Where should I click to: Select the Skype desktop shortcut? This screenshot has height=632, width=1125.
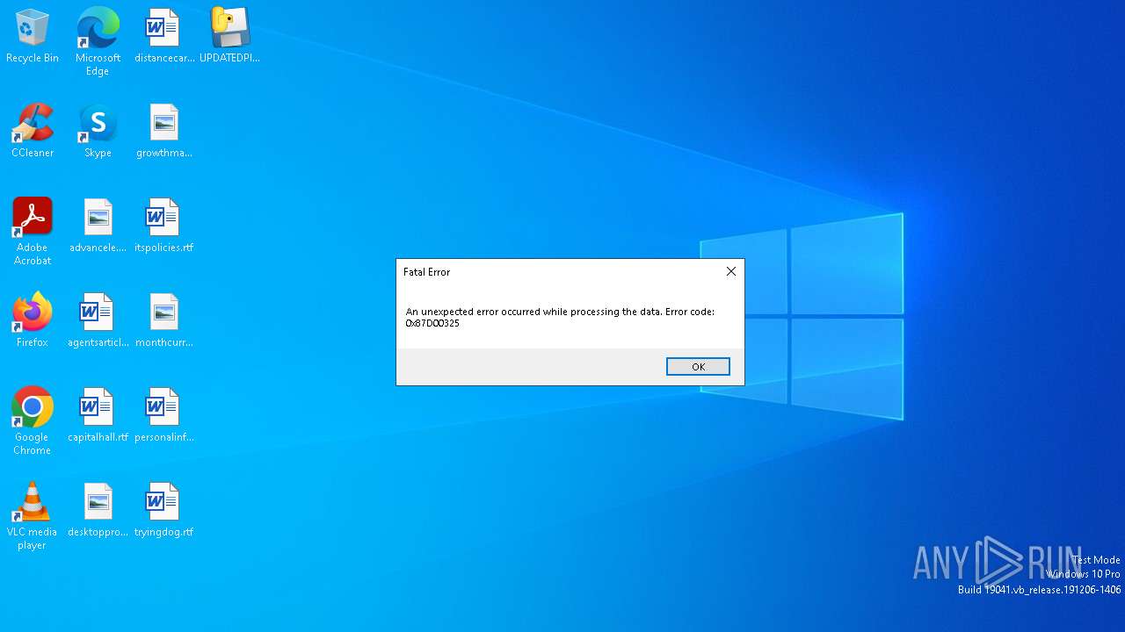pyautogui.click(x=98, y=131)
